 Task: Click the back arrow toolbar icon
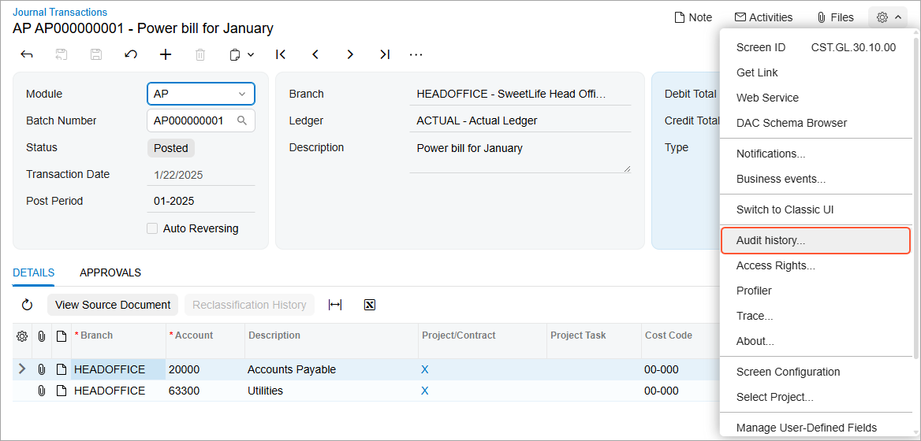27,54
